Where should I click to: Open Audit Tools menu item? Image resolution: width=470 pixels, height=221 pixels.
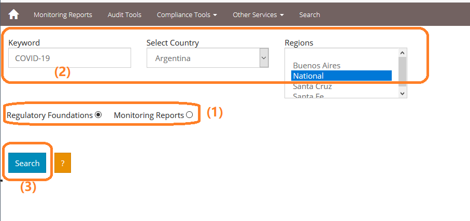click(124, 14)
